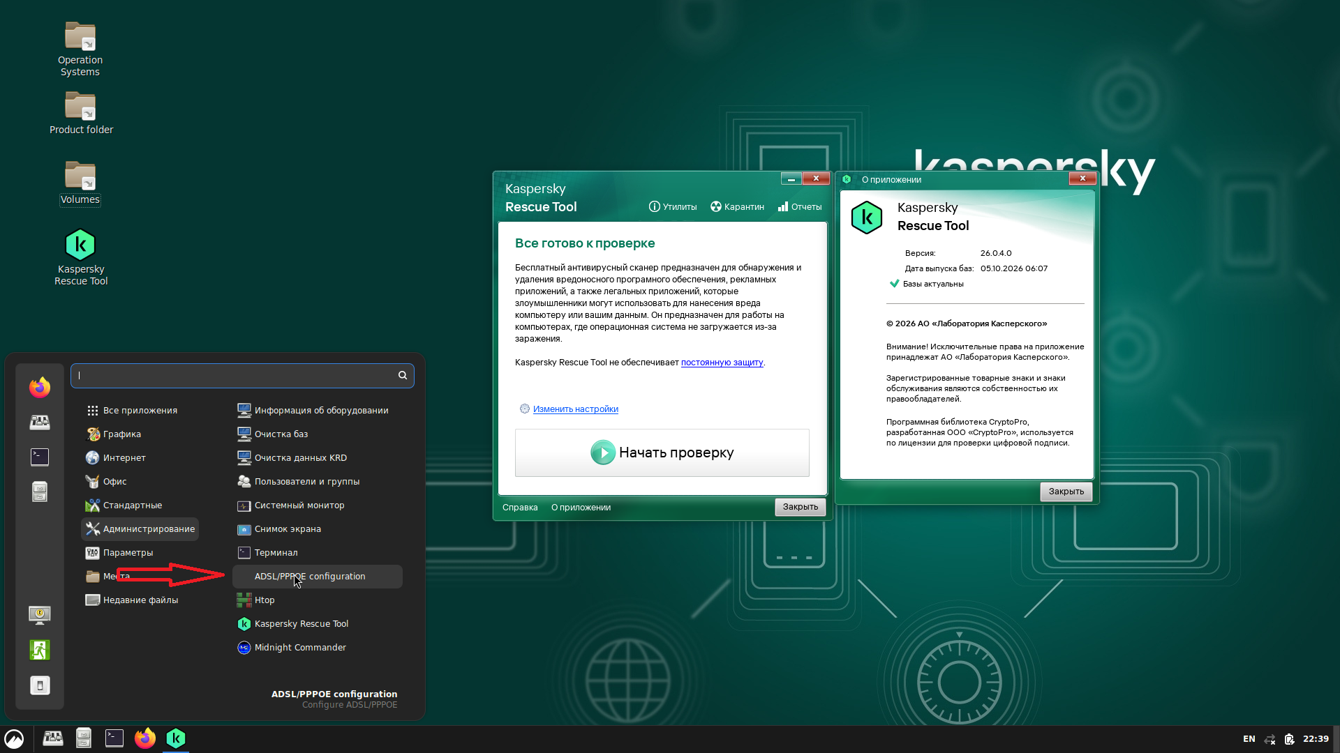Viewport: 1340px width, 753px height.
Task: Click the taskbar start menu button
Action: [x=14, y=738]
